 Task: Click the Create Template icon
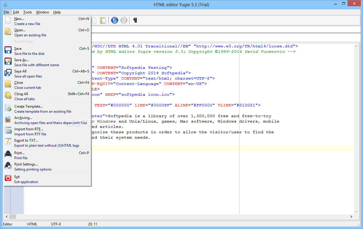tap(8, 108)
